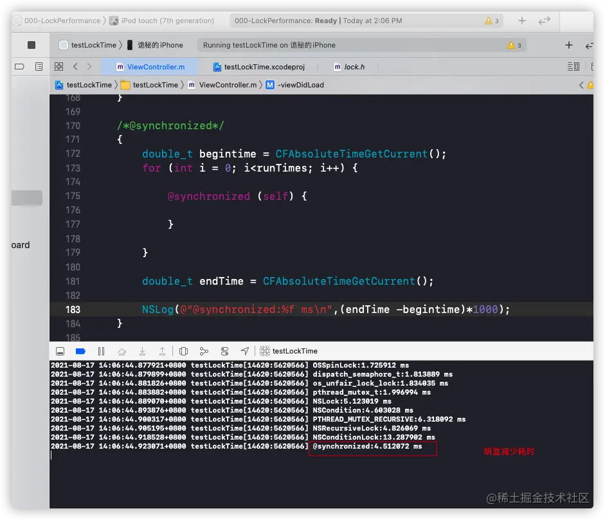Screen dimensions: 605x520
Task: Click the Running testLockTime status field
Action: [362, 45]
